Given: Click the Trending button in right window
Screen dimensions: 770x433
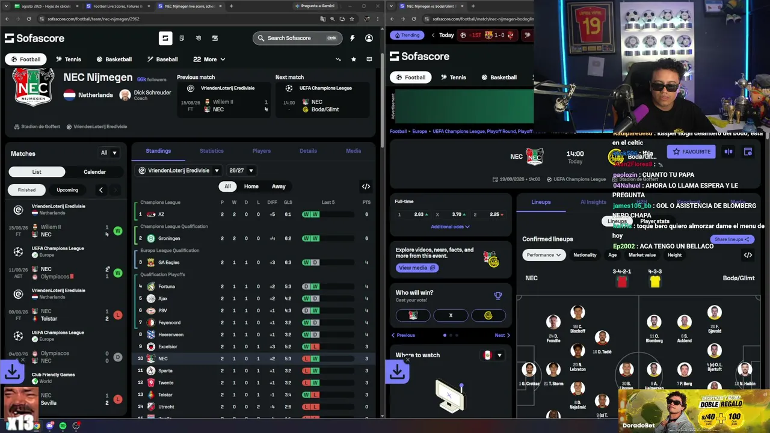Looking at the screenshot, I should 407,35.
